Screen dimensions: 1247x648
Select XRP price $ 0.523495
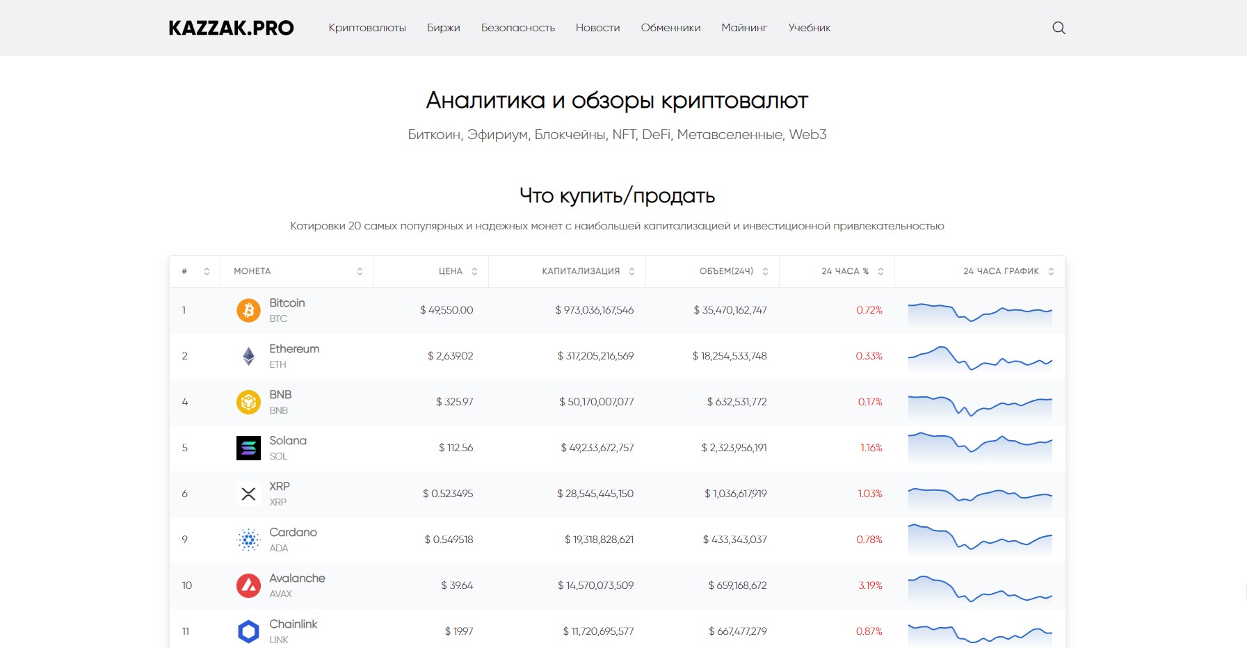pyautogui.click(x=448, y=494)
